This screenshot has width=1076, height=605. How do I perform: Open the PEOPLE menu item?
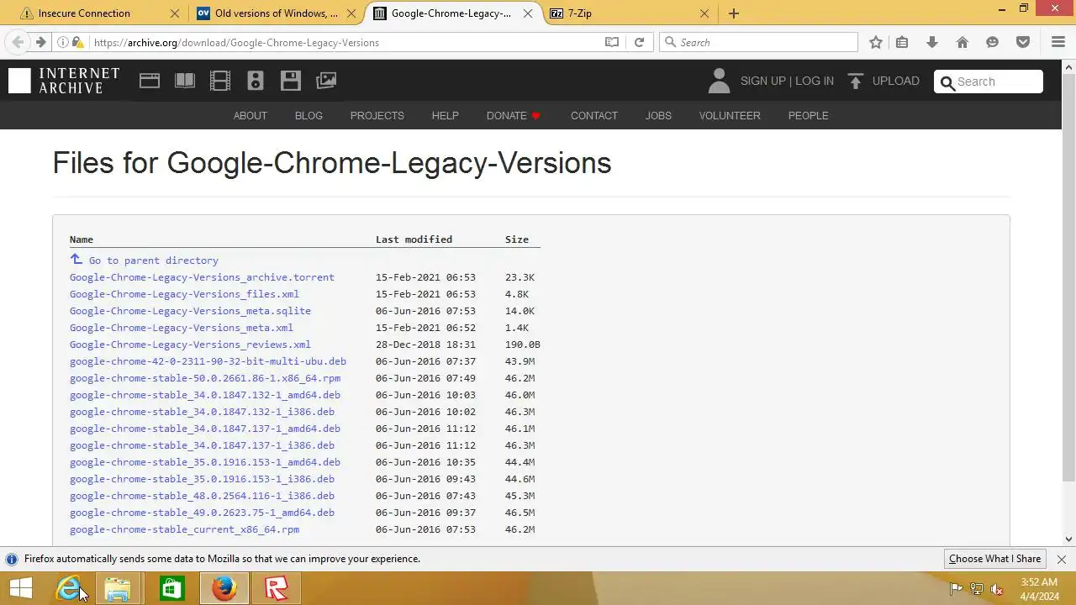[809, 116]
